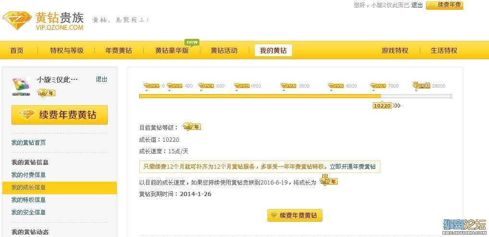
Task: Click the LV5 level badge on progress scale
Action: coord(289,86)
